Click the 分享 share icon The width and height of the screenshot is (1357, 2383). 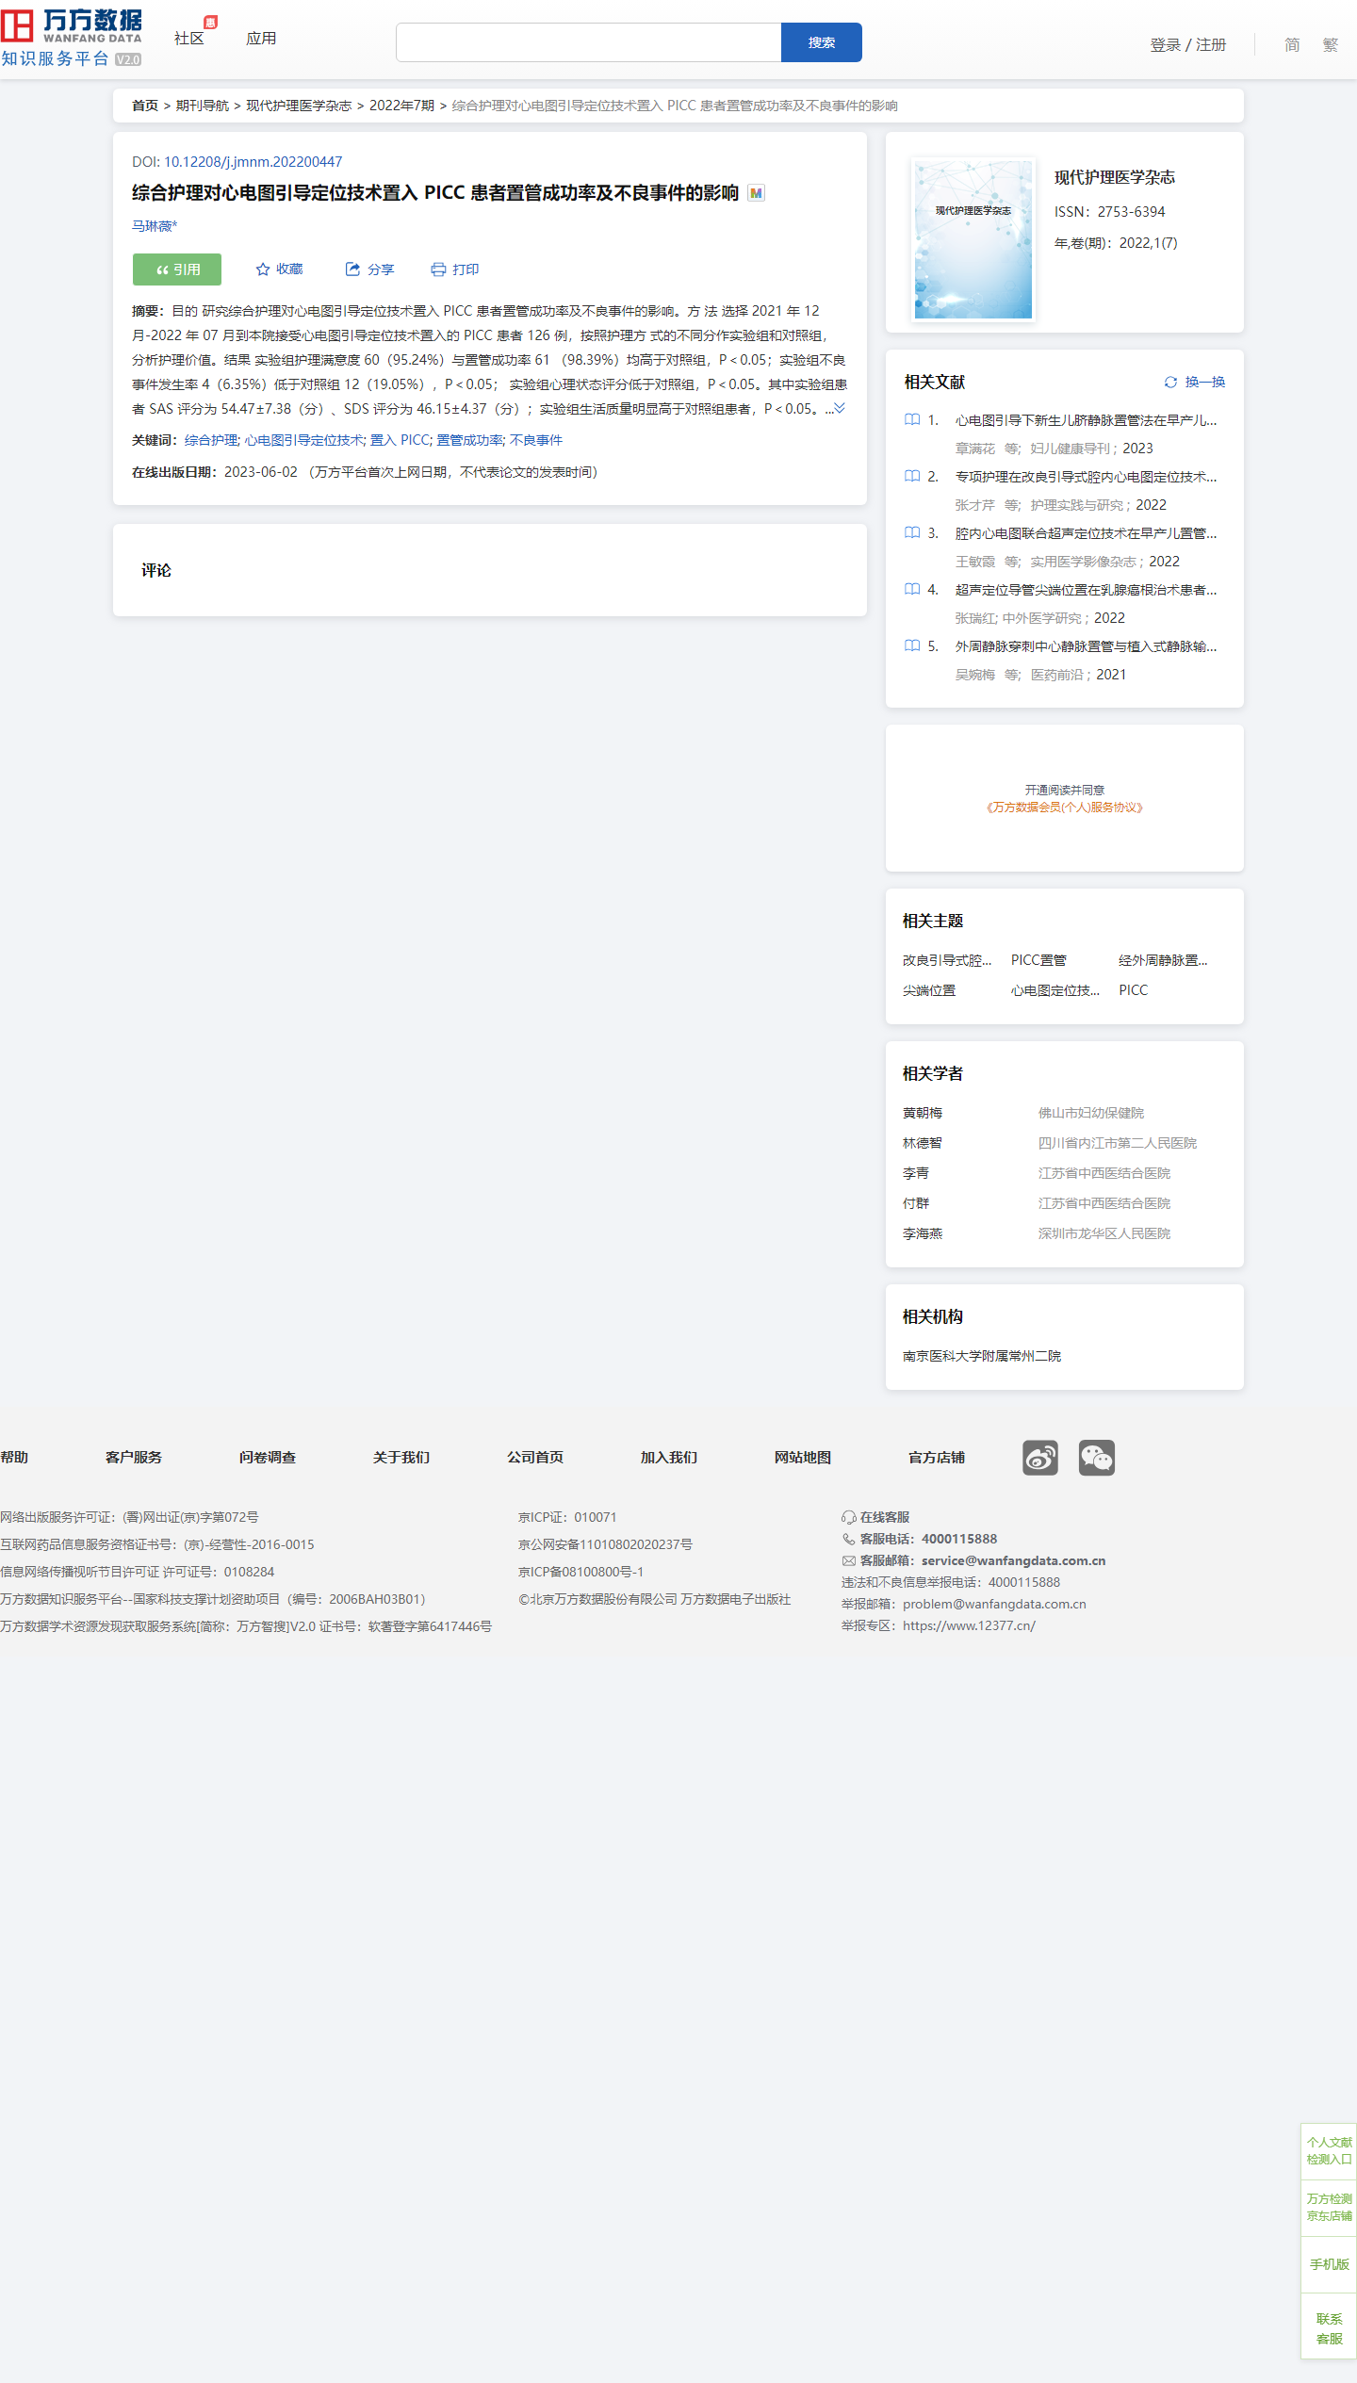(352, 269)
